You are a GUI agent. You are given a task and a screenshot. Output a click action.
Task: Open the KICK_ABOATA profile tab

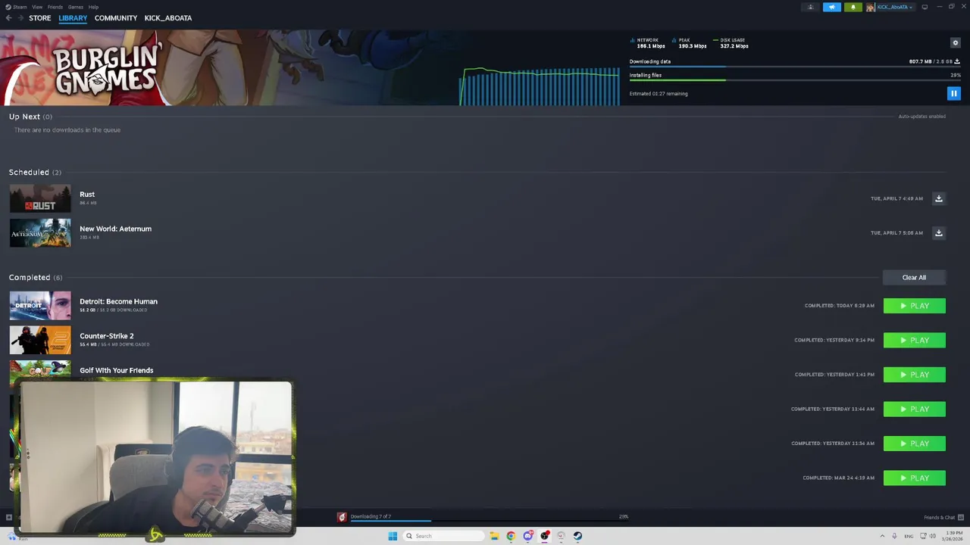(168, 18)
